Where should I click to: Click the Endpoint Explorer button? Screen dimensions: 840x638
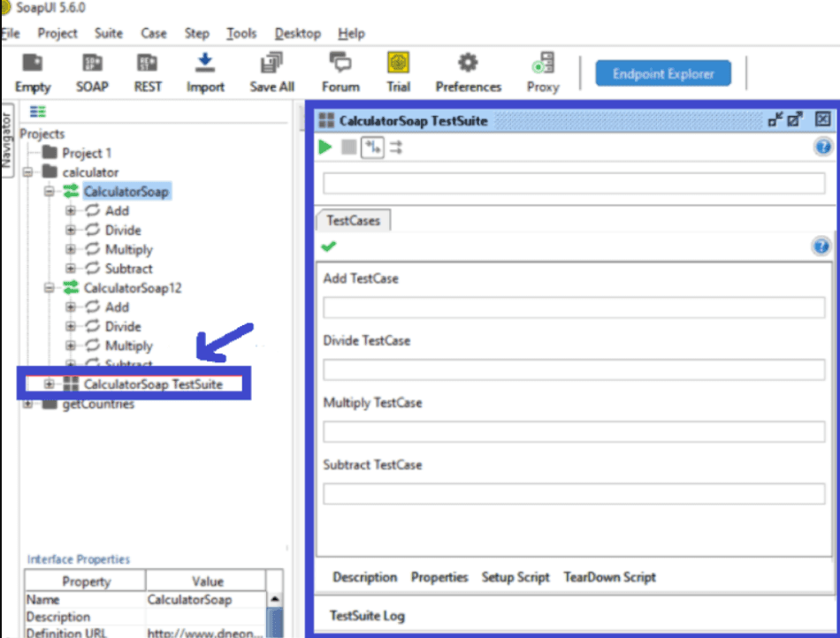663,74
